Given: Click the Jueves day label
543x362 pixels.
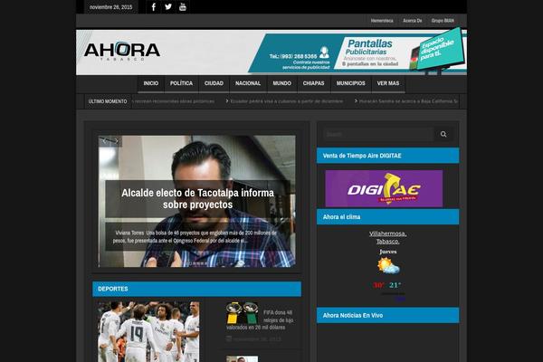Looking at the screenshot, I should pyautogui.click(x=388, y=252).
